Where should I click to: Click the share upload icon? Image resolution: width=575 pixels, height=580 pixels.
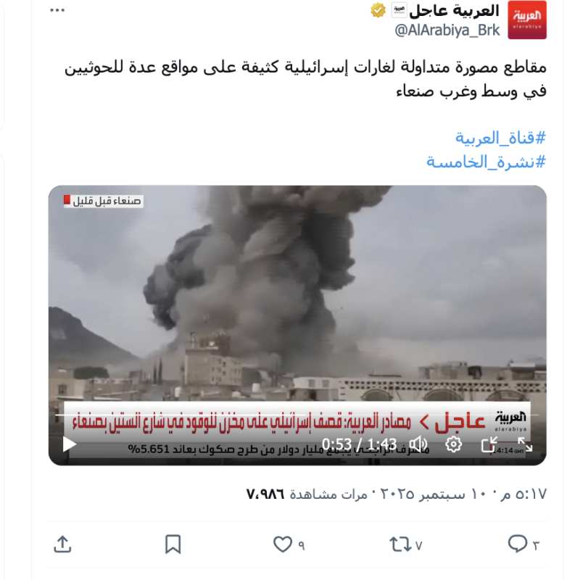pos(62,544)
